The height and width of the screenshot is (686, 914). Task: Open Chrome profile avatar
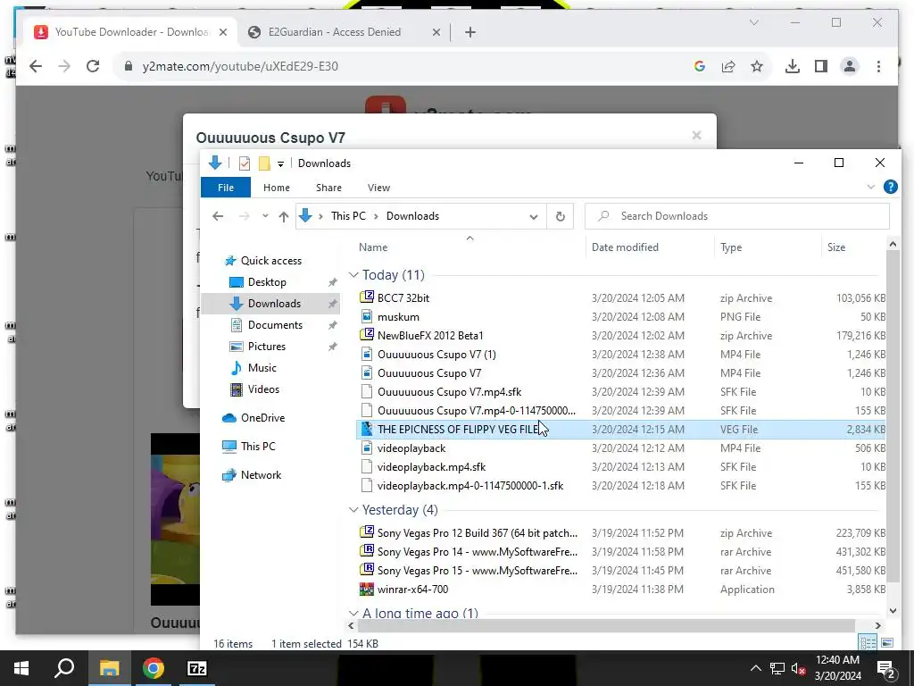(850, 66)
